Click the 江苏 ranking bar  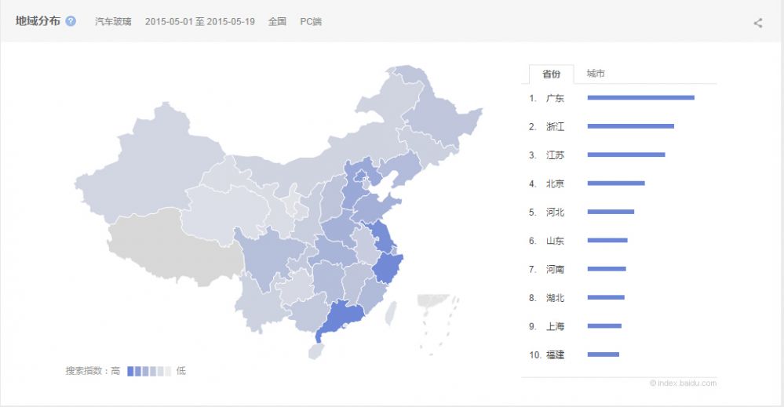(x=625, y=154)
